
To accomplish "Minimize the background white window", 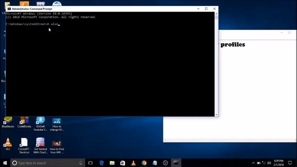I will 282,32.
